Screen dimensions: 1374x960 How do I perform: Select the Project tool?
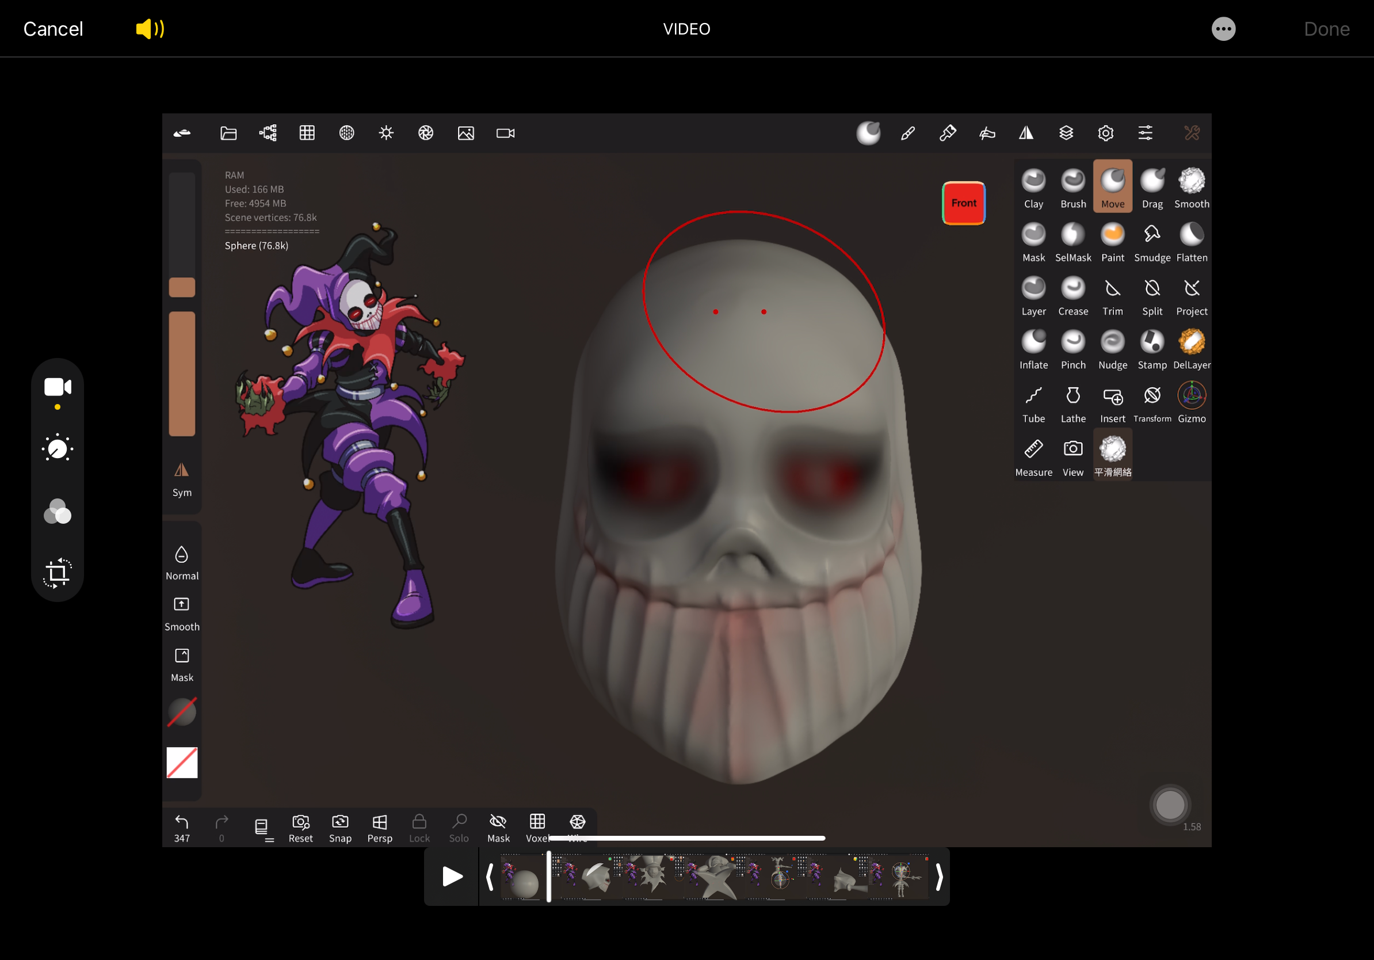1191,296
